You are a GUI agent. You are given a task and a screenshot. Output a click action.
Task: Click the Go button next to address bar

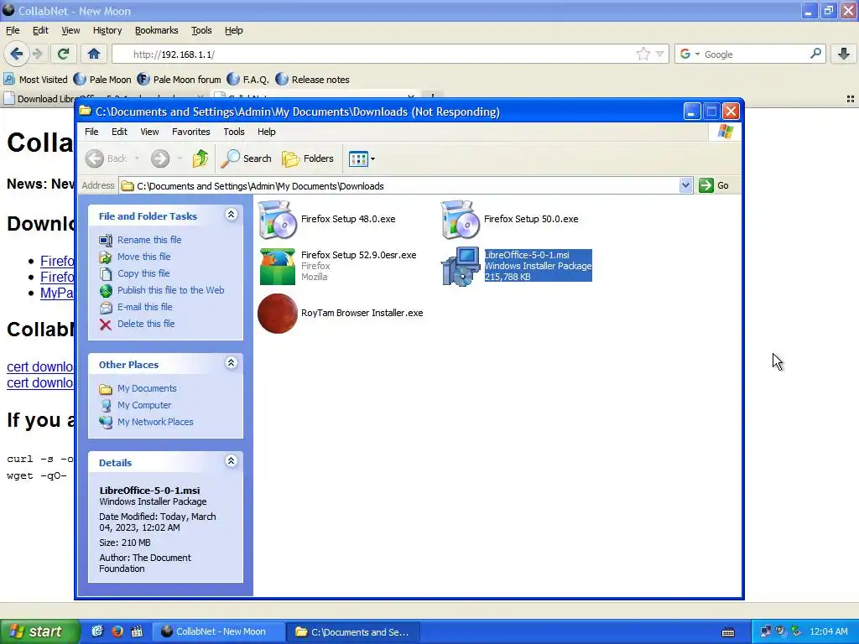714,185
